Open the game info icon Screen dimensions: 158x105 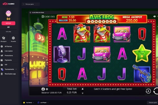43,89
